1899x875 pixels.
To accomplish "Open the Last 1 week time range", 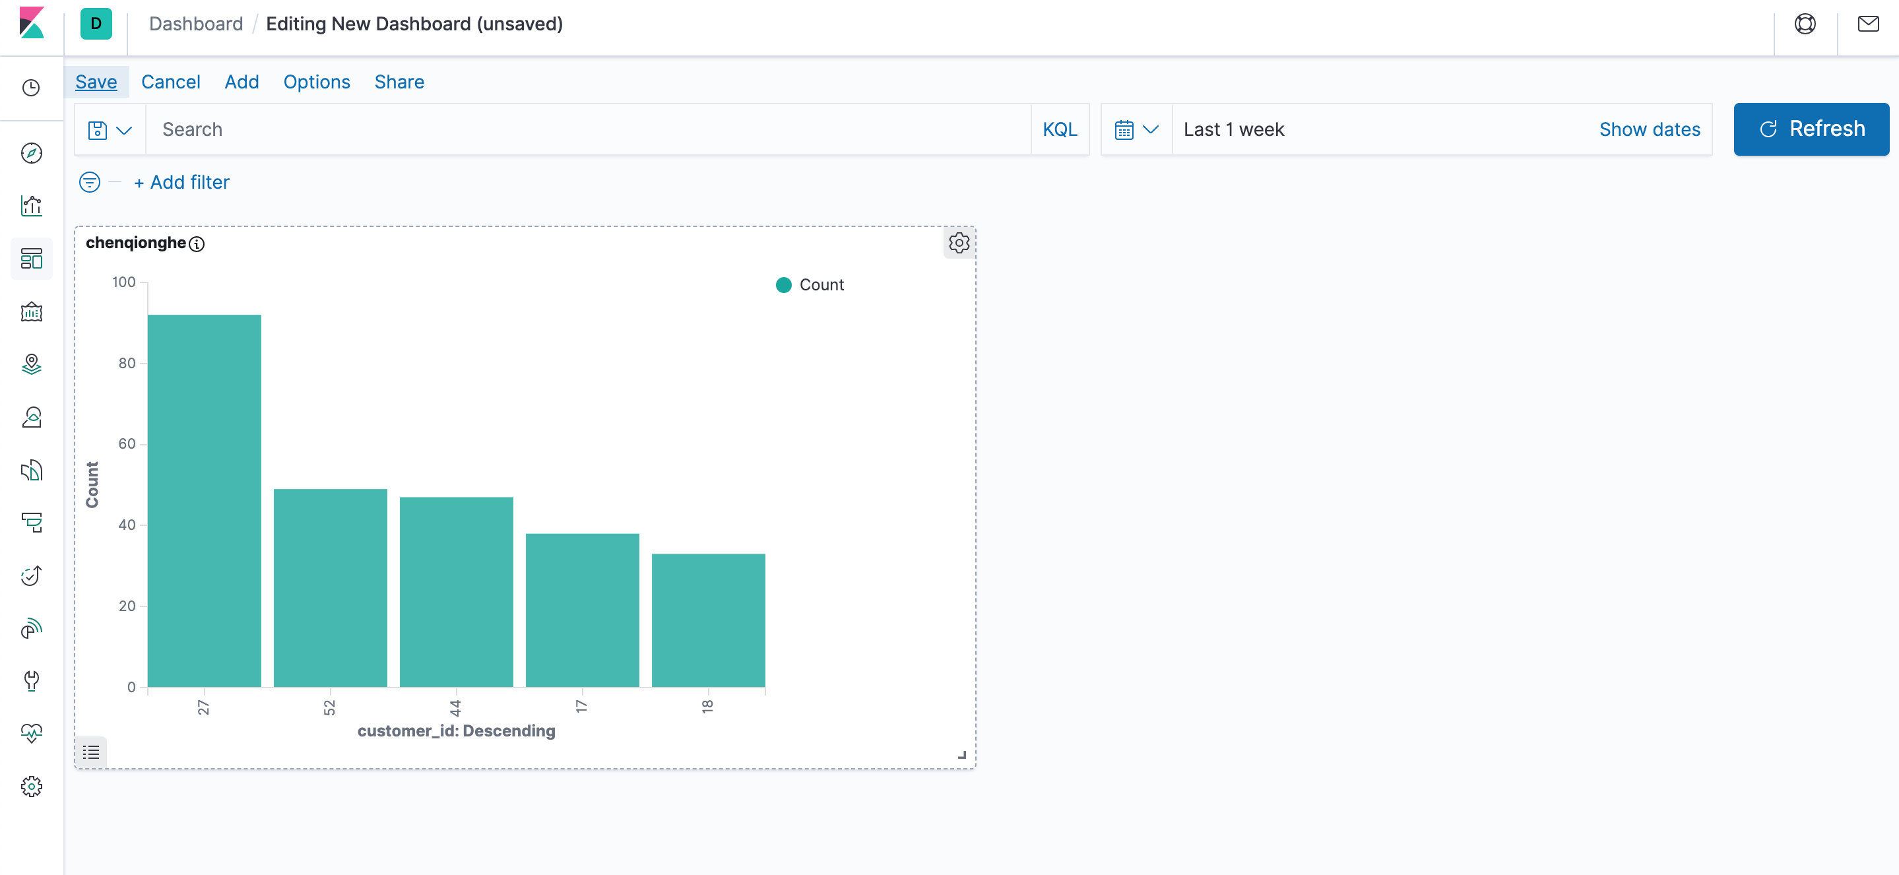I will [1233, 130].
